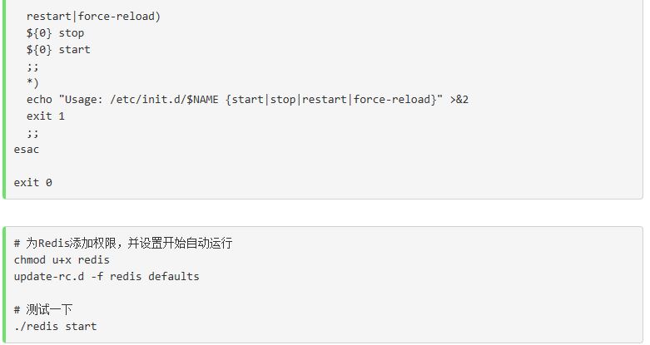This screenshot has width=650, height=345.
Task: Click the "./redis start" command
Action: click(55, 327)
